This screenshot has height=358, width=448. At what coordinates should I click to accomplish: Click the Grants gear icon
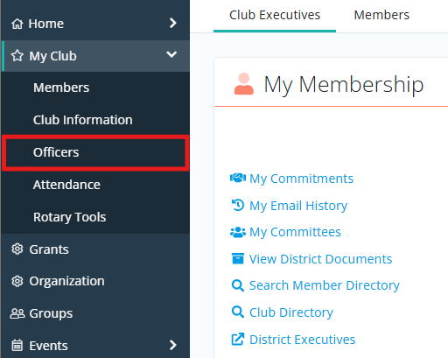point(17,249)
